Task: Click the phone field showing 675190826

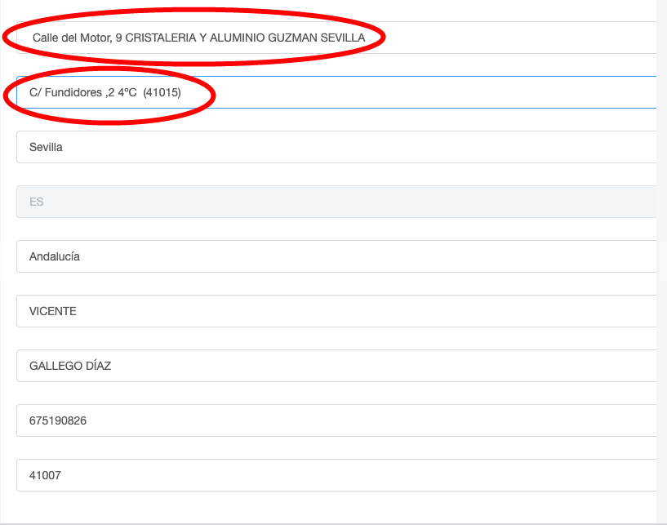Action: coord(335,420)
